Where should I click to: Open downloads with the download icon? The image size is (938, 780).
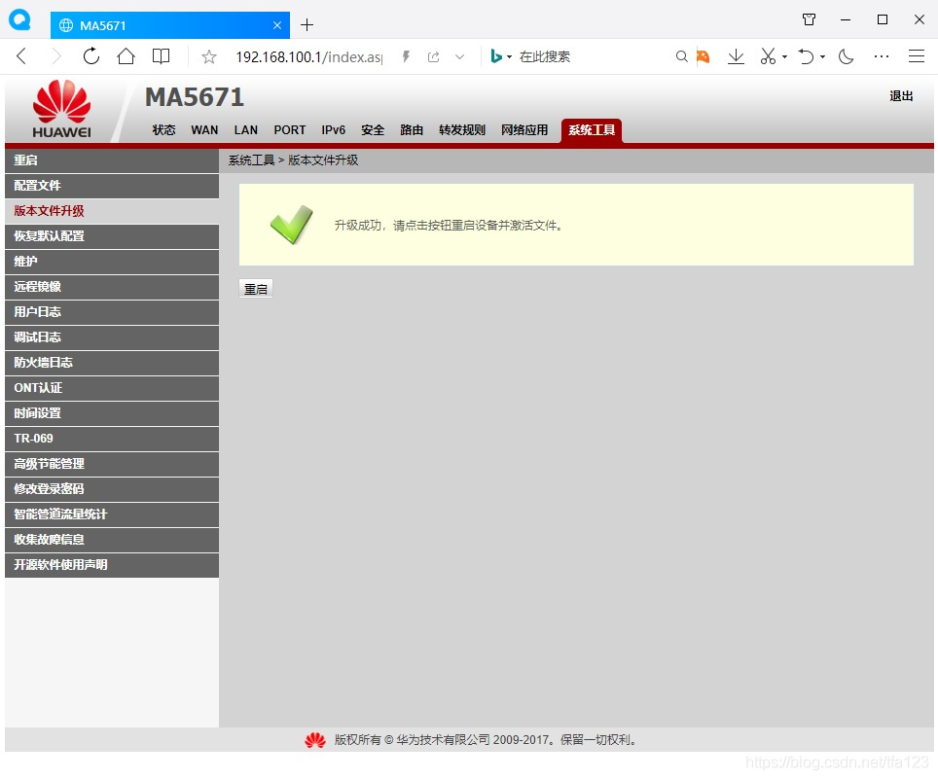736,56
